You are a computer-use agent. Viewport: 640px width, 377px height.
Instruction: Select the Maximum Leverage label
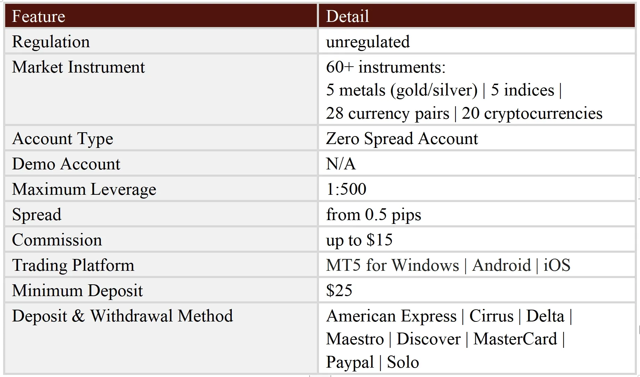point(84,190)
